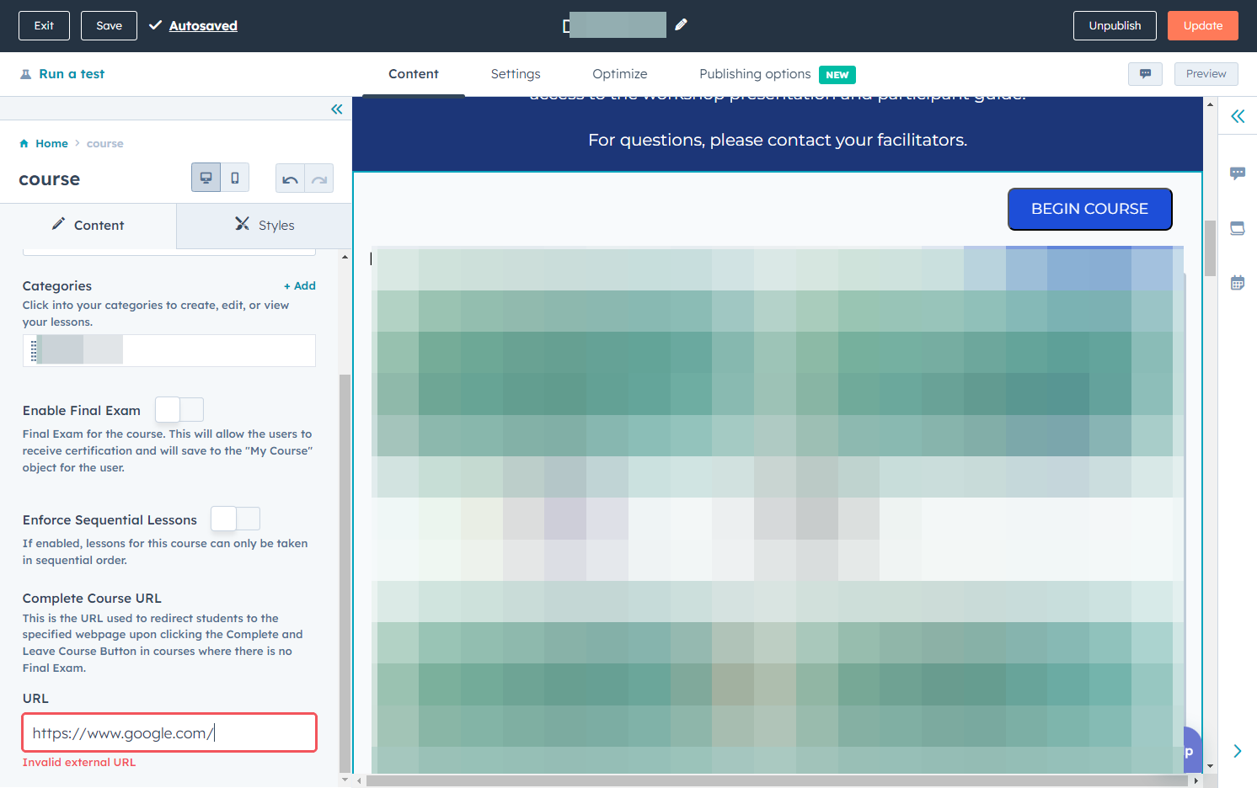Screen dimensions: 1257x788
Task: Click the preview horizontal scrollbar
Action: [775, 780]
